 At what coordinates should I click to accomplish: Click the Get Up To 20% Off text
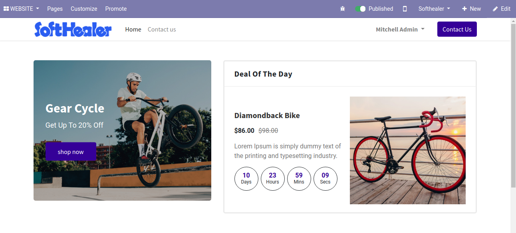click(x=74, y=125)
